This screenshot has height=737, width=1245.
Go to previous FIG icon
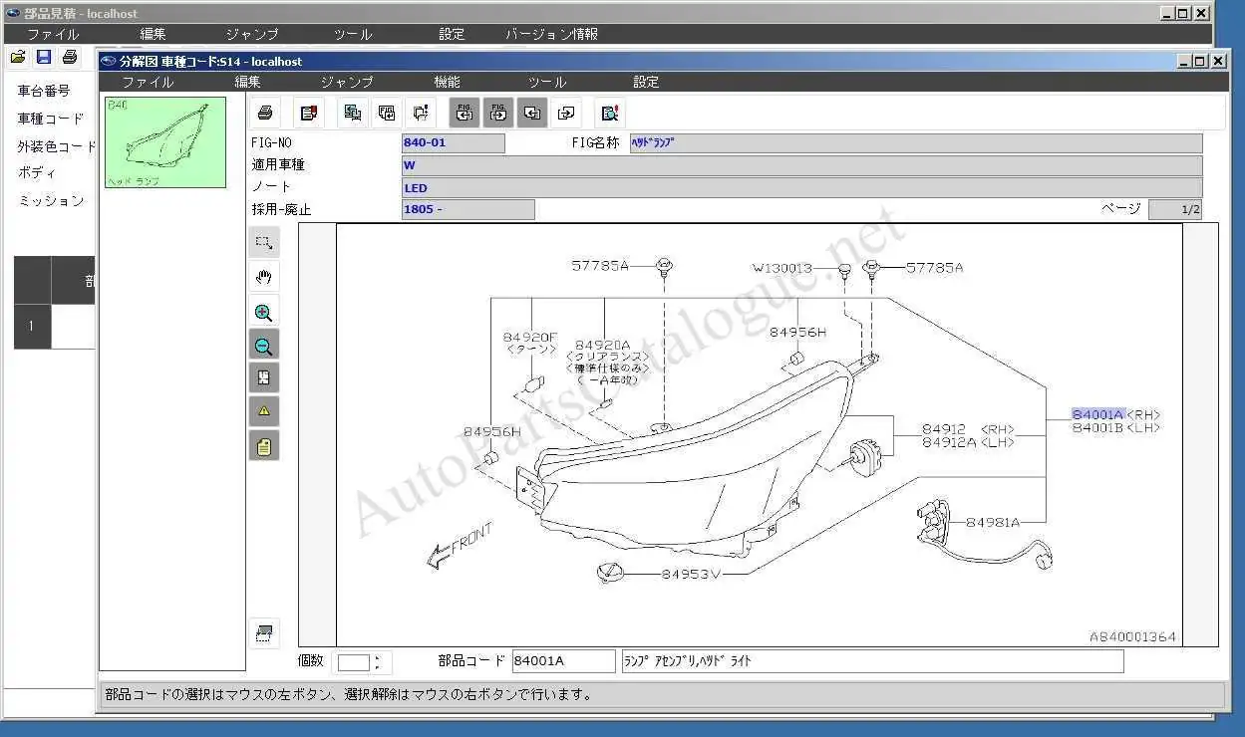click(x=465, y=113)
